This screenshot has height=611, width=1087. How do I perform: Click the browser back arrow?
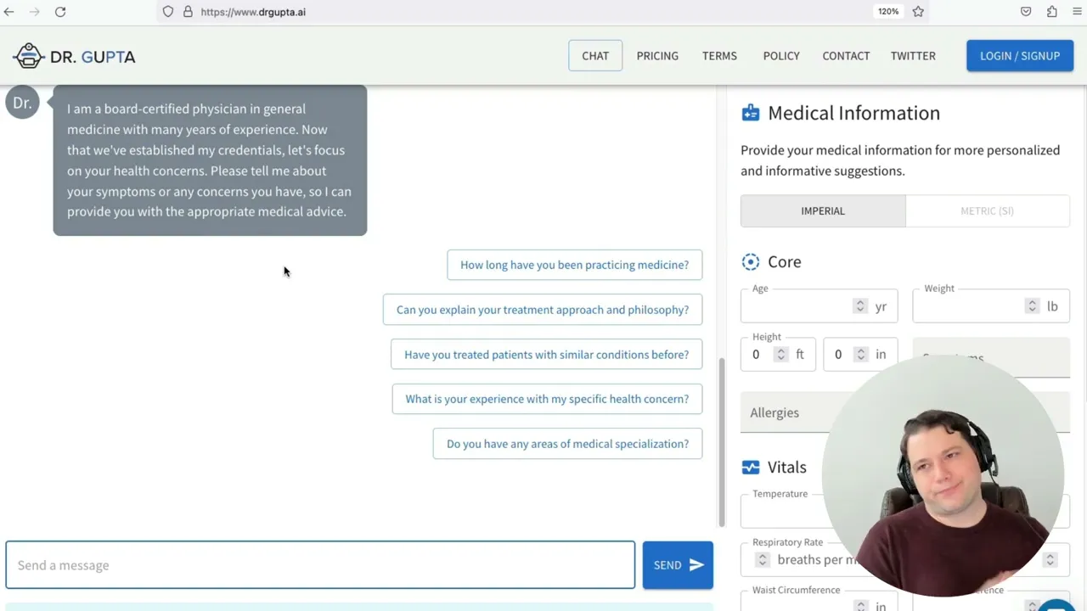9,12
